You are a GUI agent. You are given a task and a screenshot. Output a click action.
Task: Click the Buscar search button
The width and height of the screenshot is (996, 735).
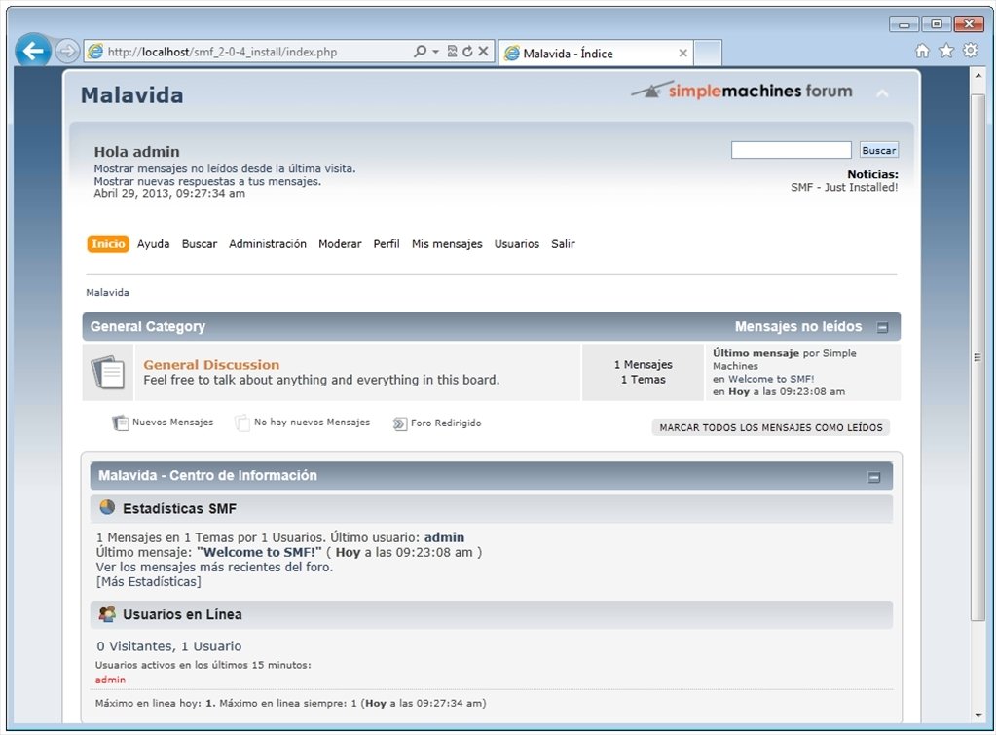click(x=879, y=150)
